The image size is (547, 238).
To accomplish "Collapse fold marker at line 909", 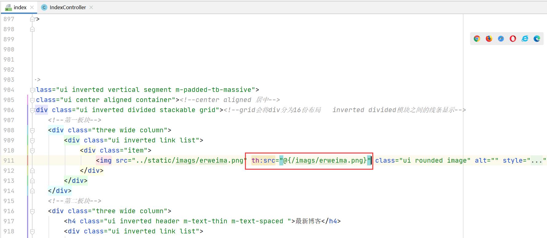I will coord(32,140).
